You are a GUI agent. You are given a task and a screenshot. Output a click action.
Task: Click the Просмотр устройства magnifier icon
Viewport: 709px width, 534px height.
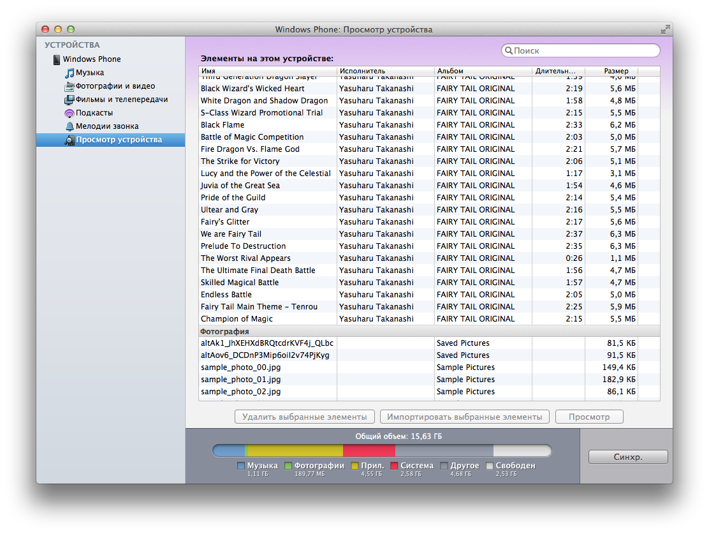click(69, 140)
